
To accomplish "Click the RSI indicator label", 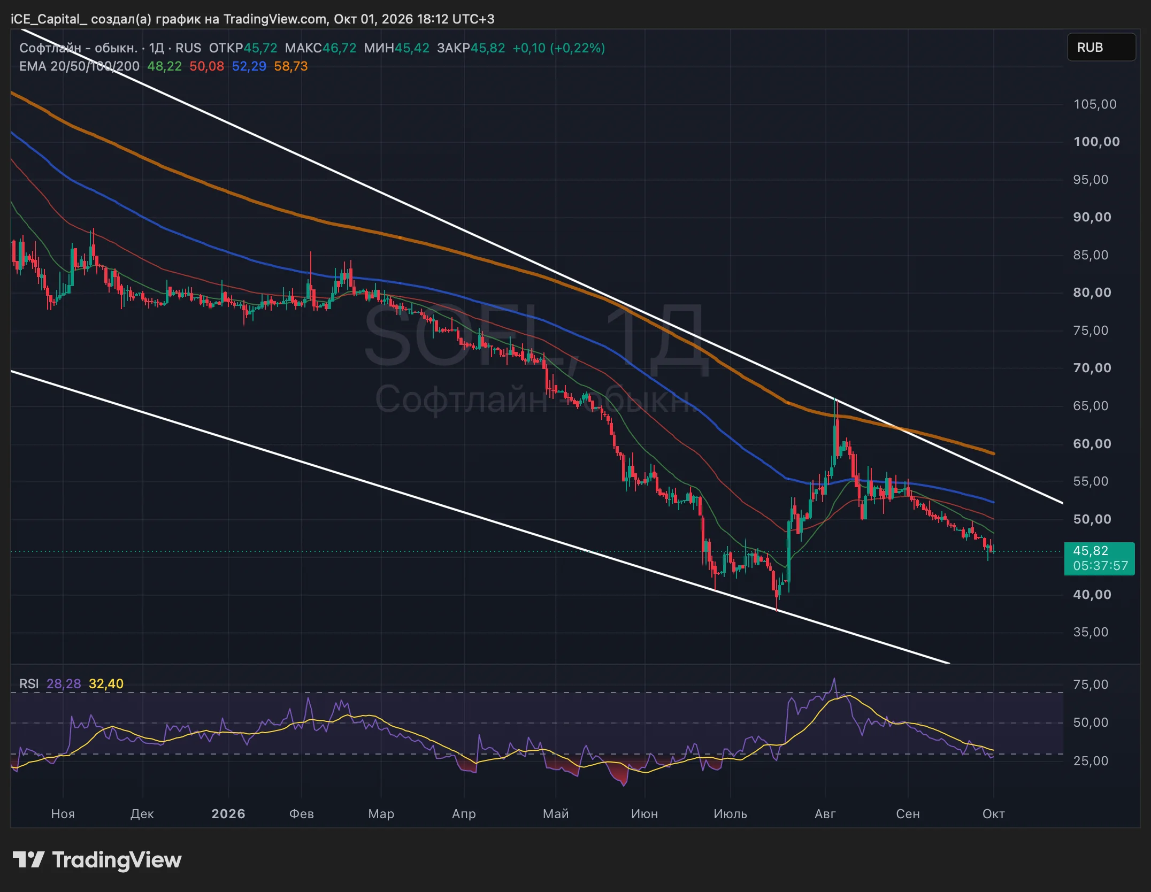I will click(29, 683).
